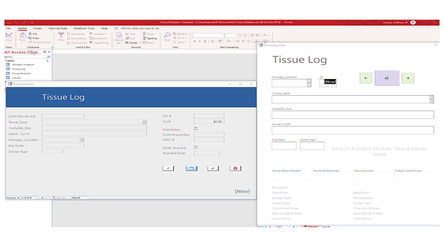This screenshot has height=249, width=444.
Task: Open Storage_Location dropdown on Tissue_Log_Form
Action: pos(309,83)
